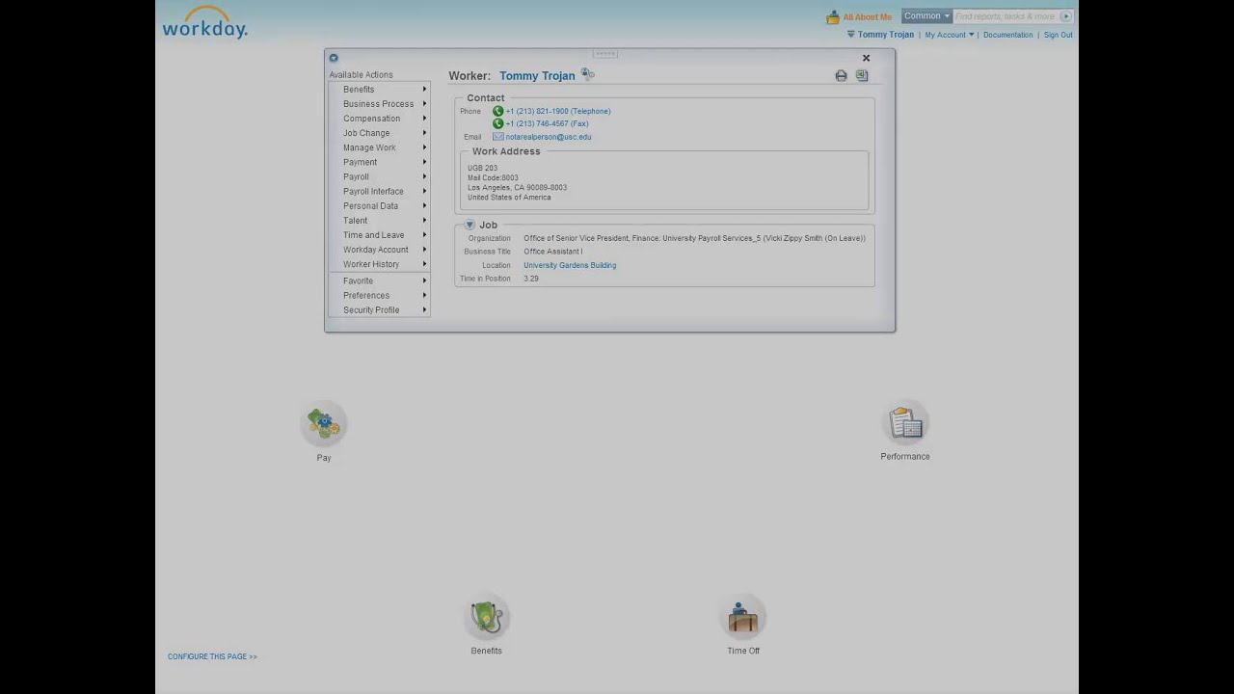Screen dimensions: 1234x694
Task: Open the Time Off worklet icon
Action: [x=743, y=617]
